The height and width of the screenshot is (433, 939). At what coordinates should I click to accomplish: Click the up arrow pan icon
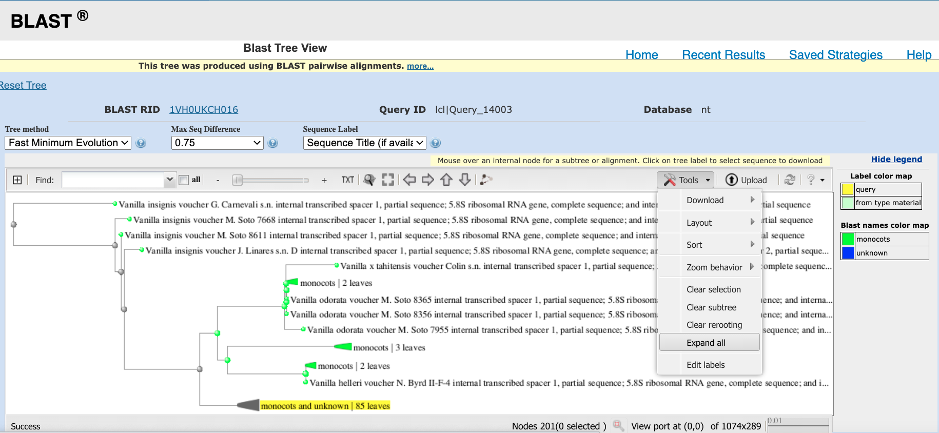446,180
